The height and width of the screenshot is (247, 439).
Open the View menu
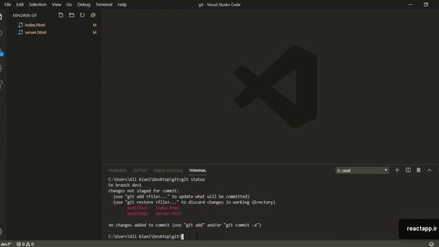coord(56,5)
